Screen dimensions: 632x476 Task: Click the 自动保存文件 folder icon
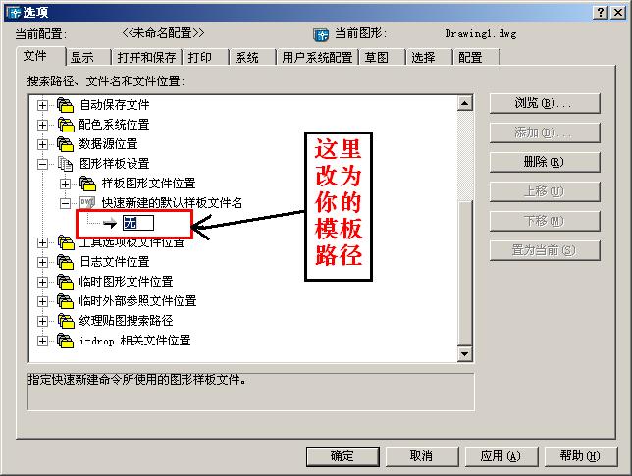pos(65,105)
